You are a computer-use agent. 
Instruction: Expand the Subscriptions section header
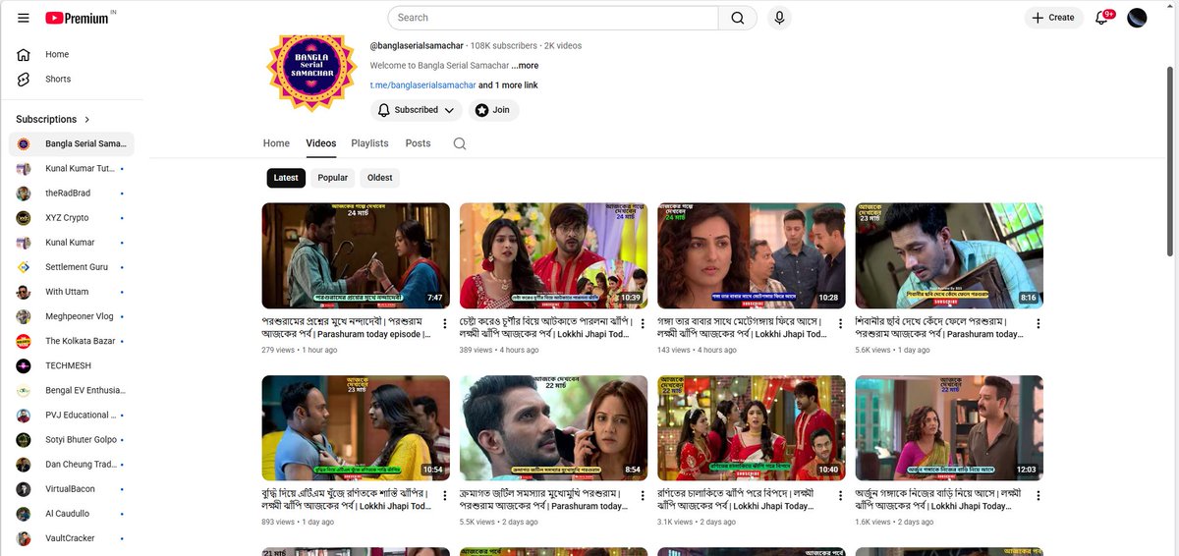pos(53,119)
